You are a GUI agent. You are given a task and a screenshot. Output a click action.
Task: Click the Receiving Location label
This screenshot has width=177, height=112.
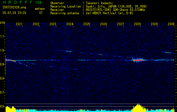66,6
